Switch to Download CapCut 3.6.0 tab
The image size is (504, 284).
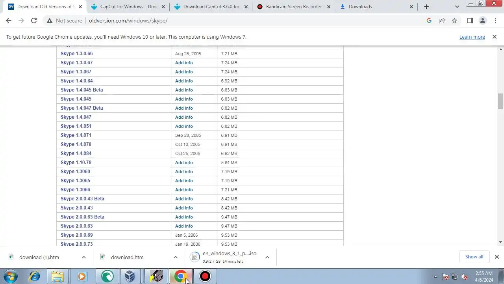coord(211,7)
